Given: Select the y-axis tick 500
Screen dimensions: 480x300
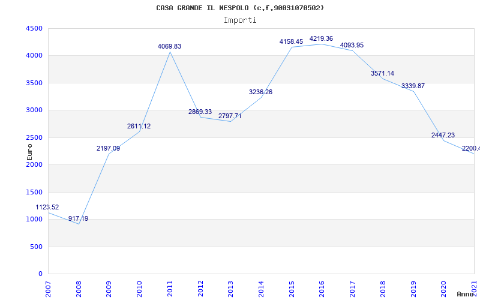Looking at the screenshot, I should (x=38, y=247).
